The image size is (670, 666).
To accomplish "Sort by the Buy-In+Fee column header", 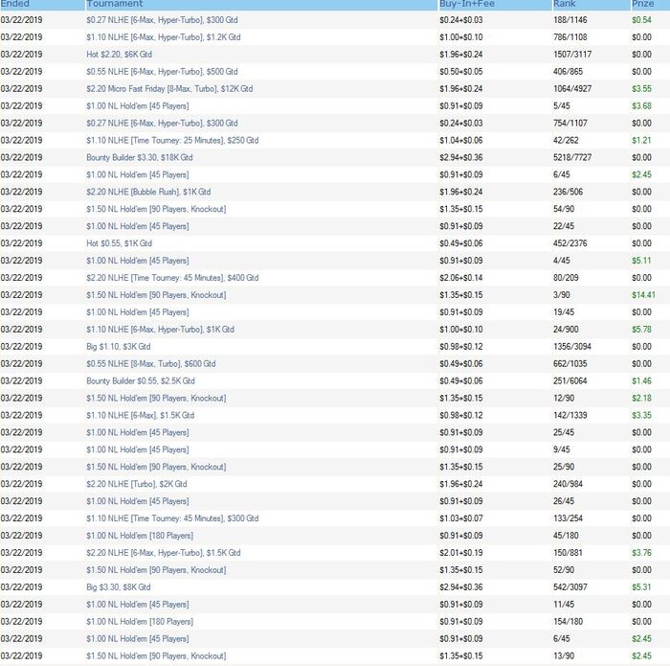I will [467, 4].
